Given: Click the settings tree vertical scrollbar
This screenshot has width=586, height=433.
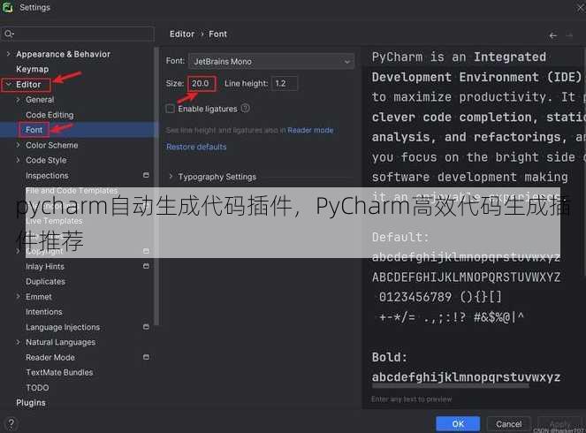Looking at the screenshot, I should coord(157,186).
